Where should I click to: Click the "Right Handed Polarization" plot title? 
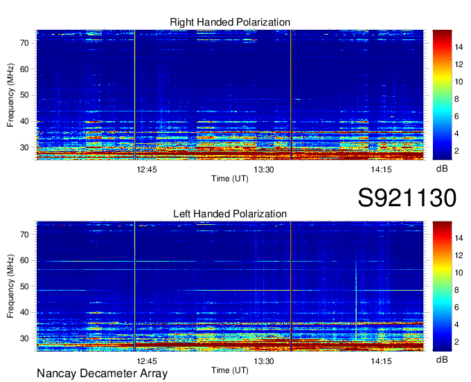(230, 22)
